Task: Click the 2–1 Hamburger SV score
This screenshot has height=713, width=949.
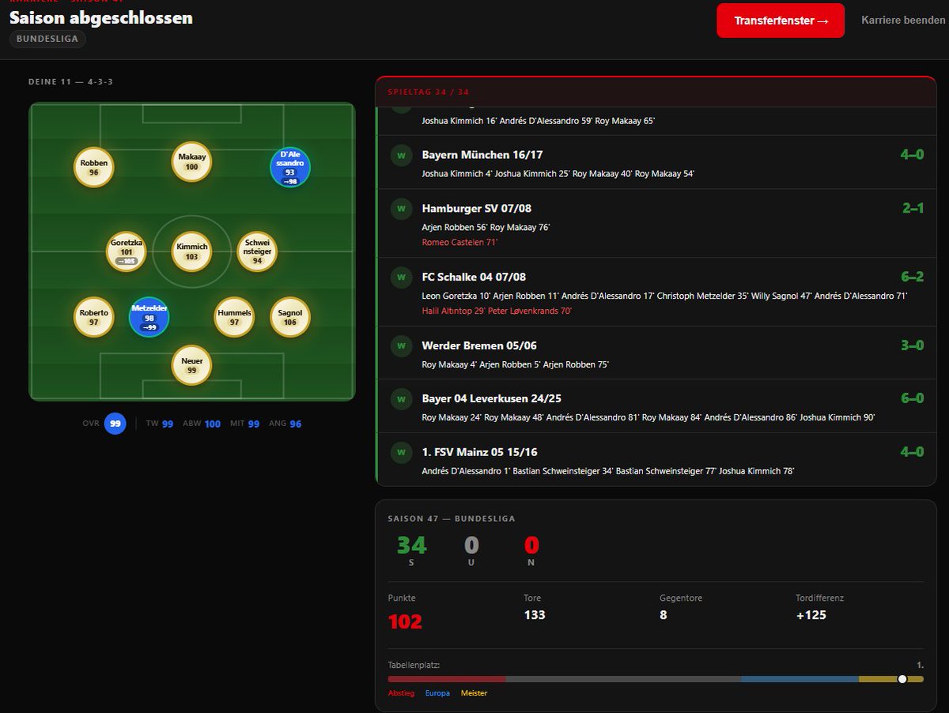Action: coord(913,209)
